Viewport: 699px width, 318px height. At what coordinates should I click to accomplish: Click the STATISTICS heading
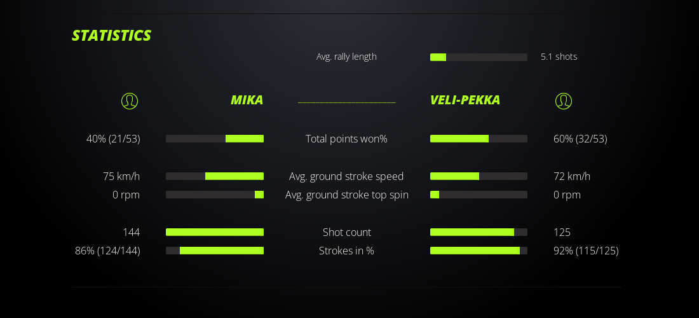(111, 36)
